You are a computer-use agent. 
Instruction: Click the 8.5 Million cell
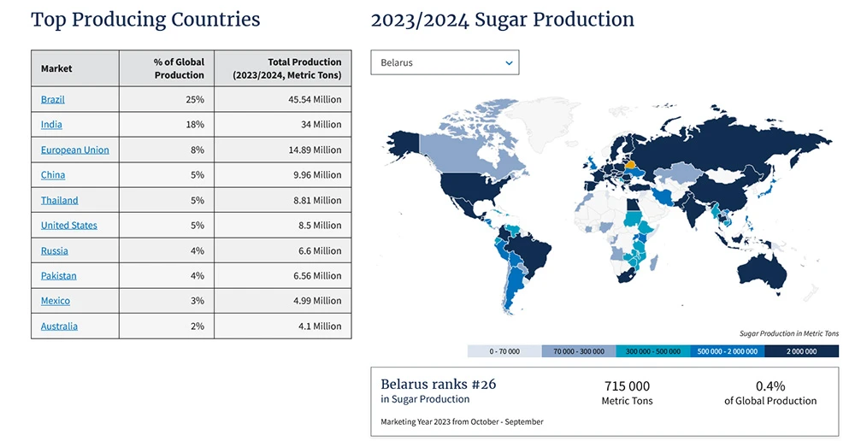[x=282, y=225]
